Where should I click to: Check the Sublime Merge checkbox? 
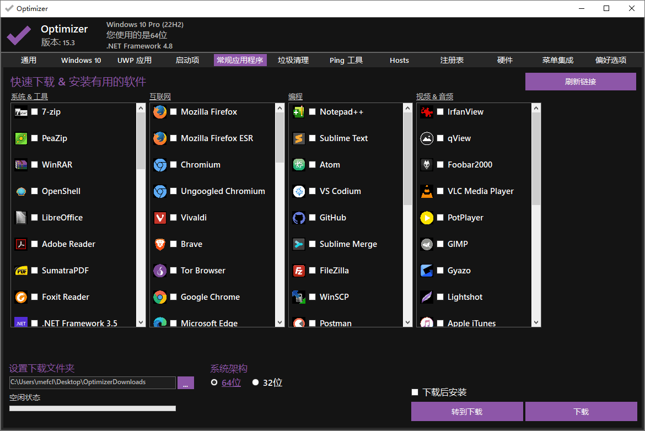pyautogui.click(x=313, y=244)
